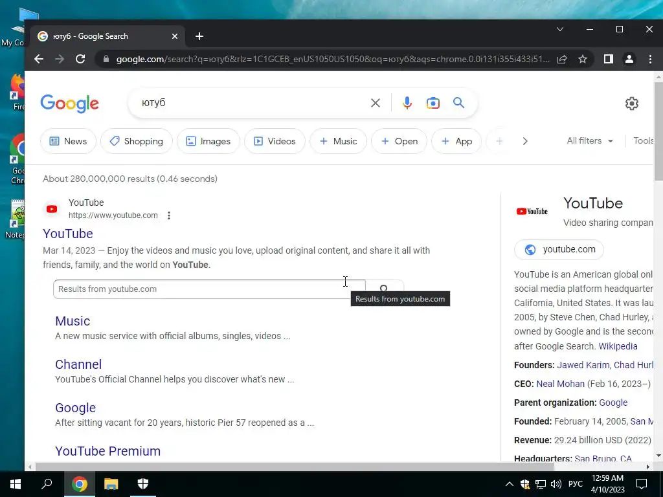Open Windows Security from taskbar

(x=143, y=484)
